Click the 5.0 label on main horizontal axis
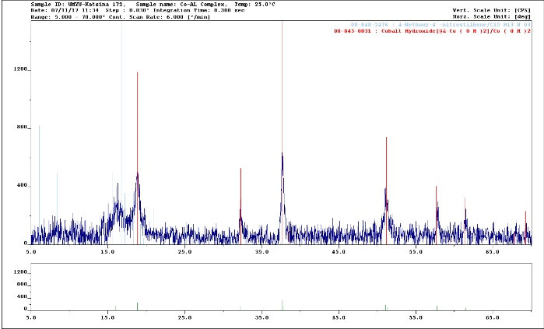Image resolution: width=544 pixels, height=329 pixels. pyautogui.click(x=31, y=253)
